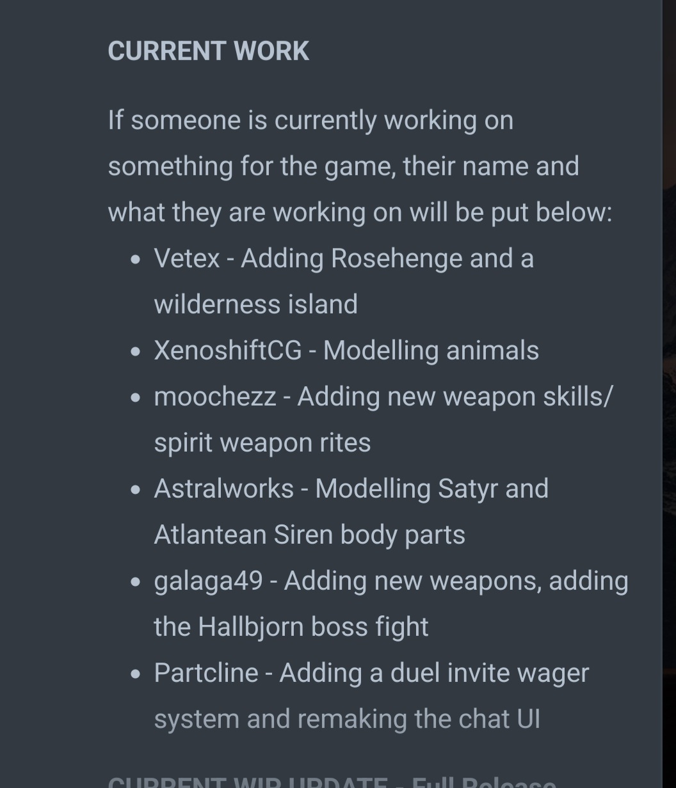Click the bullet point beside moochezz

(x=135, y=398)
